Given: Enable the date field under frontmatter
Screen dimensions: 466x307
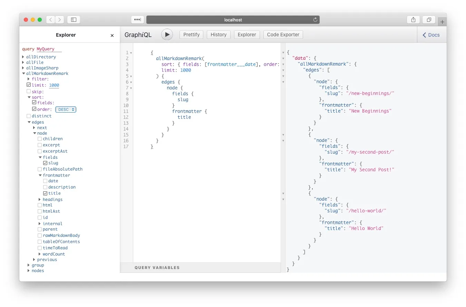Looking at the screenshot, I should tap(45, 181).
